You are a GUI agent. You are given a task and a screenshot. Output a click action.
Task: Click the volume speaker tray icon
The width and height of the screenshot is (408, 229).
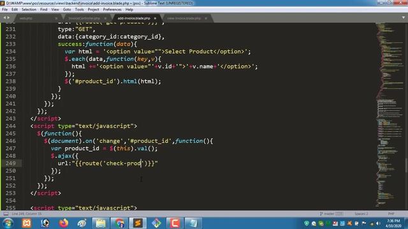pos(378,223)
